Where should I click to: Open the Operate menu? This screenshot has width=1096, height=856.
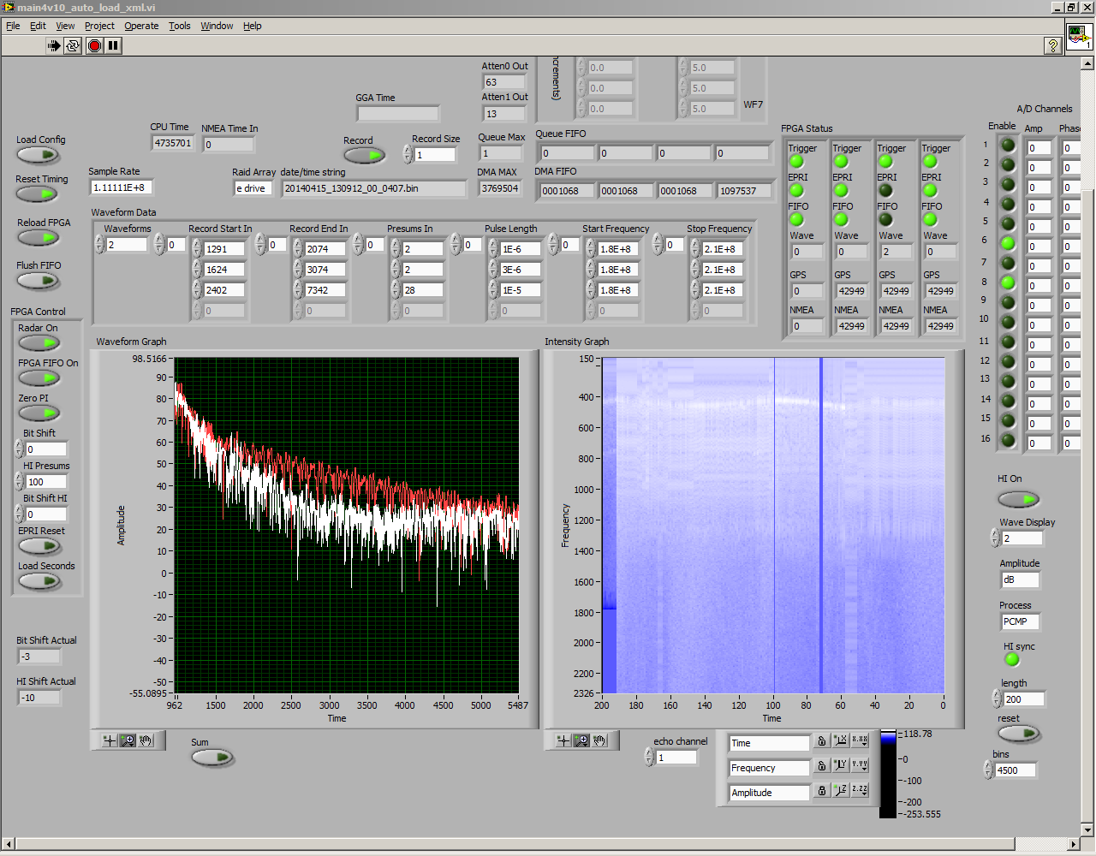pyautogui.click(x=141, y=26)
